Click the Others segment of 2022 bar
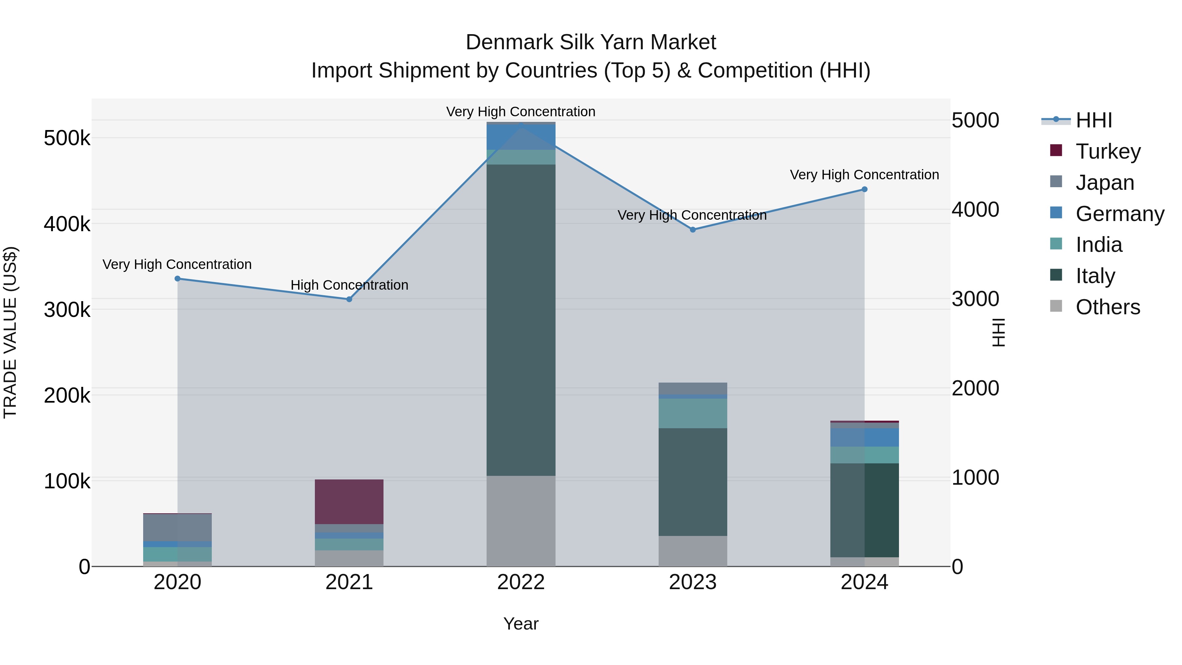The image size is (1182, 665). tap(521, 521)
